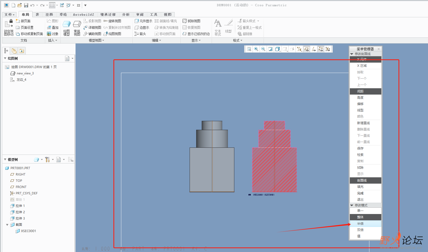Collapse the 截面 node in model tree

7,225
